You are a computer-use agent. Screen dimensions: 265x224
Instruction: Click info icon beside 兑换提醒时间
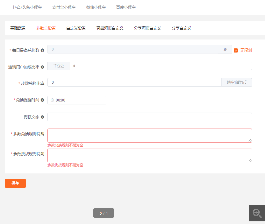pyautogui.click(x=43, y=100)
